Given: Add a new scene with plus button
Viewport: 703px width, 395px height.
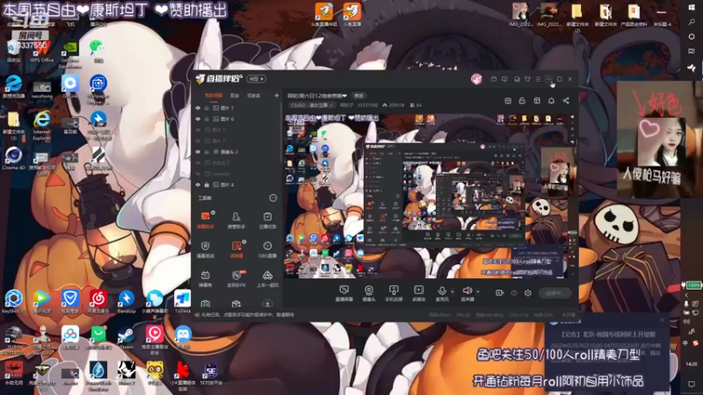Looking at the screenshot, I should [x=276, y=96].
